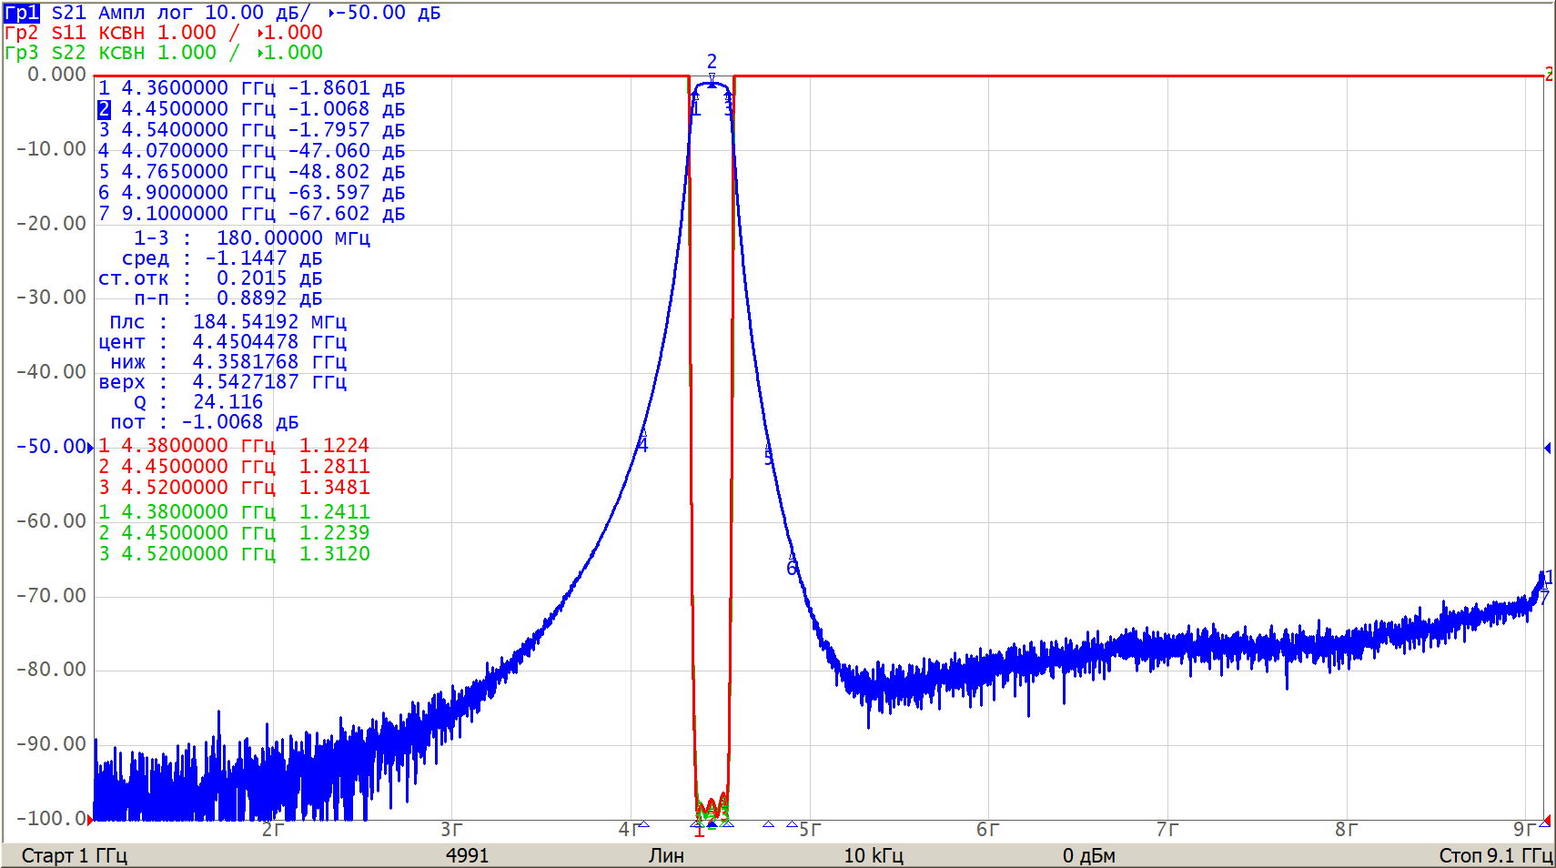Activate the Гр3 S22 trace
Viewport: 1556px width, 868px height.
[22, 53]
